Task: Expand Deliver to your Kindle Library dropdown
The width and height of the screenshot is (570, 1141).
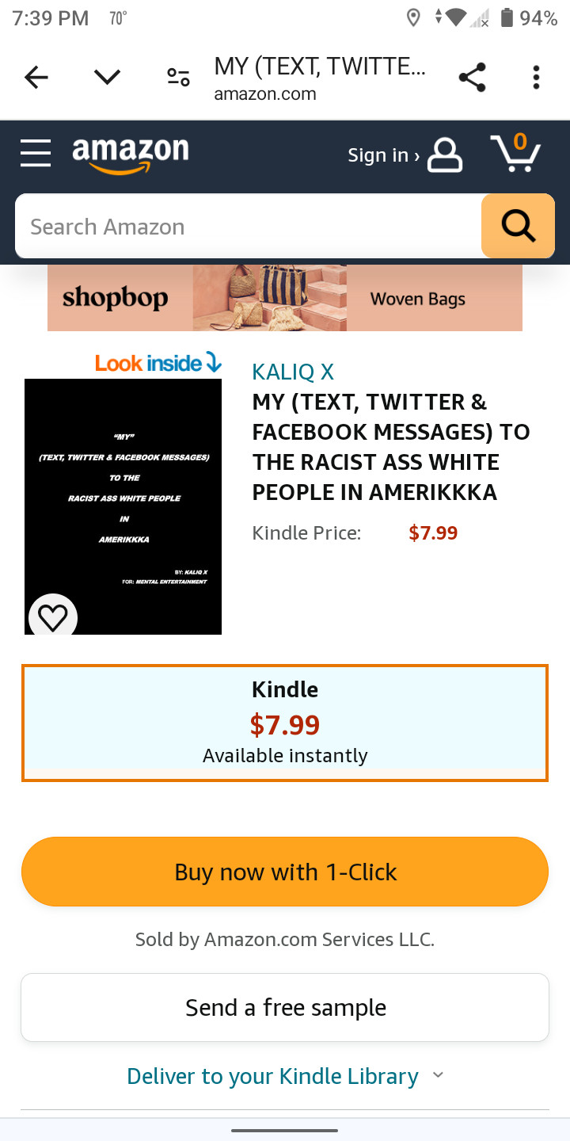Action: tap(285, 1076)
